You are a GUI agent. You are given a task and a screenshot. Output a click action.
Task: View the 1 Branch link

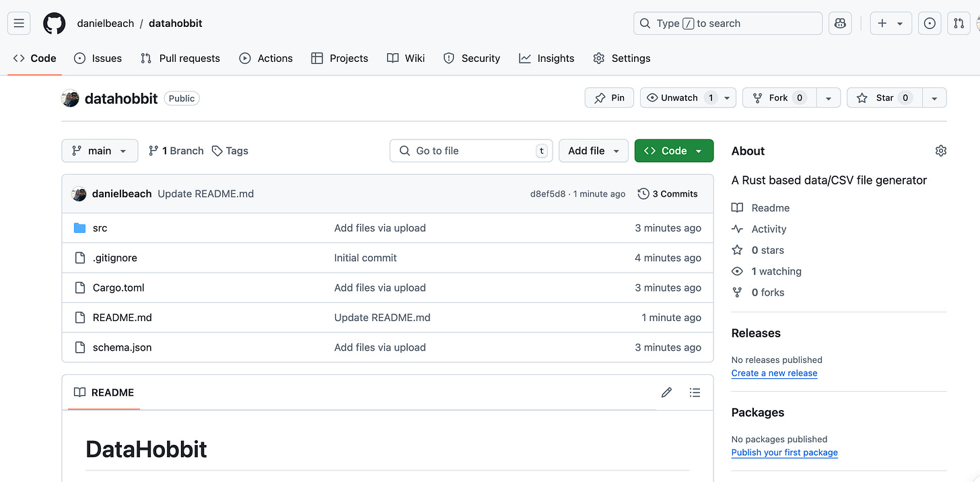176,151
